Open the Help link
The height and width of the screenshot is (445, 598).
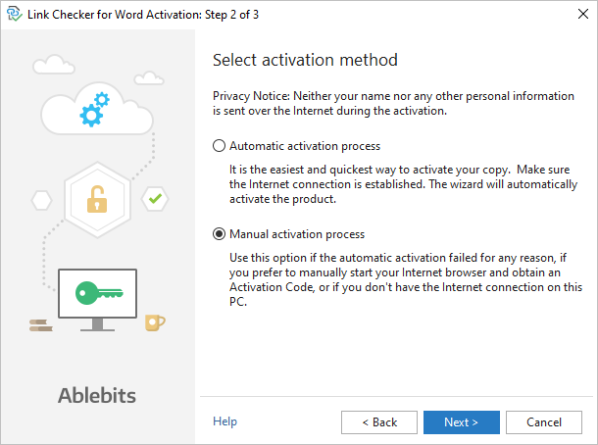tap(224, 420)
